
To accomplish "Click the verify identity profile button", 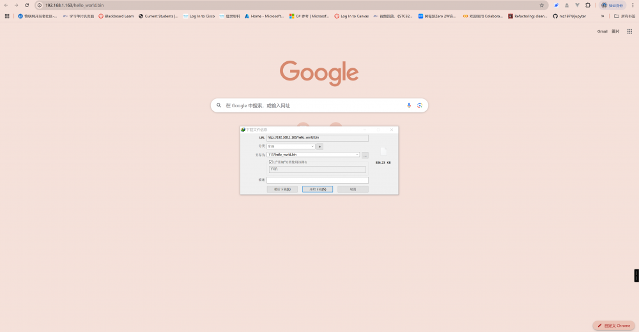I will tap(613, 5).
